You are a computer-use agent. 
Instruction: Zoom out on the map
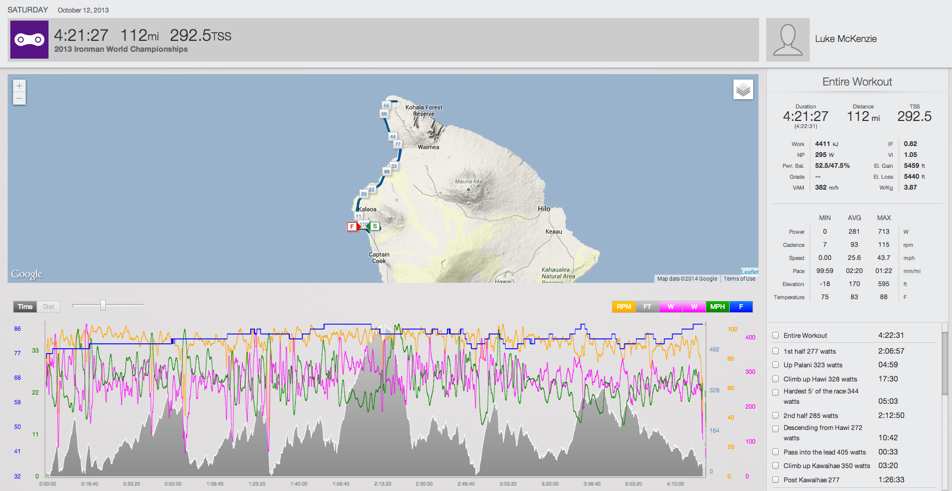click(x=19, y=99)
